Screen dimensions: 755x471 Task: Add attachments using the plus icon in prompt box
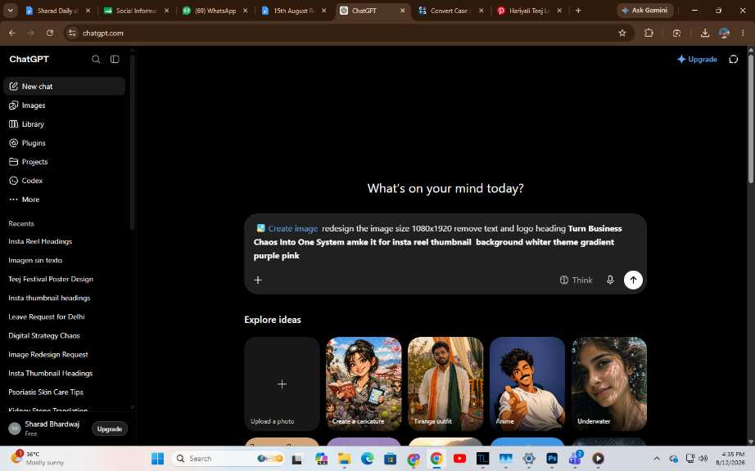(x=258, y=280)
